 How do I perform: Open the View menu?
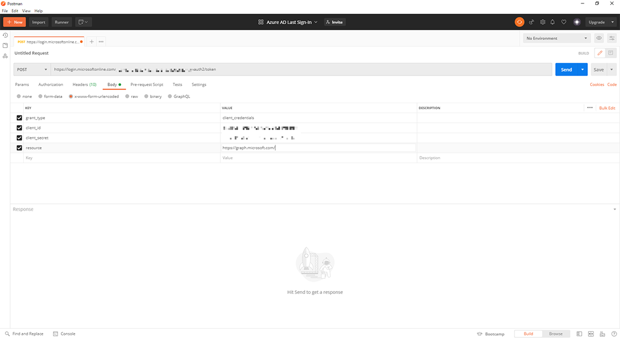point(26,11)
